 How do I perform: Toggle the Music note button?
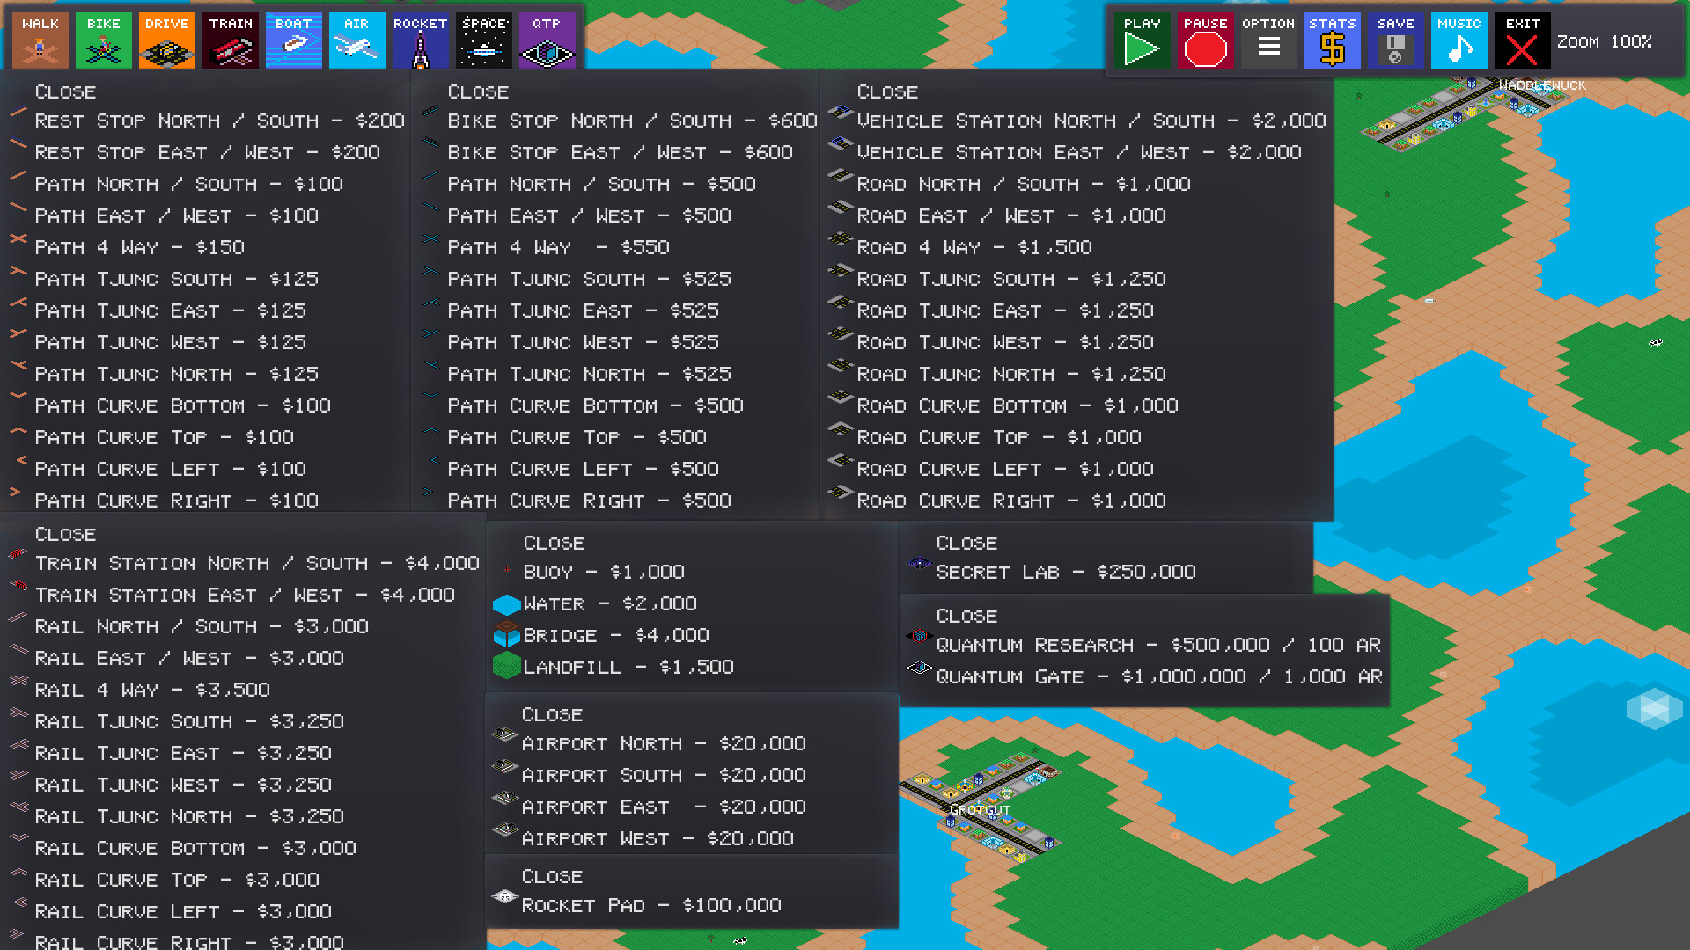[x=1459, y=40]
